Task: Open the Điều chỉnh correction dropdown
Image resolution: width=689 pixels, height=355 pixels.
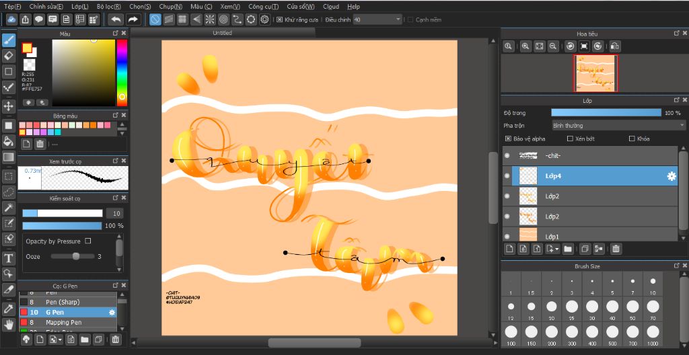Action: (x=377, y=19)
